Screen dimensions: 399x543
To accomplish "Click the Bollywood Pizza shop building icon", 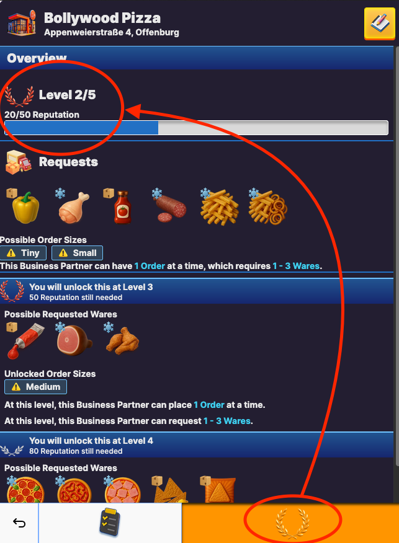I will [x=22, y=24].
